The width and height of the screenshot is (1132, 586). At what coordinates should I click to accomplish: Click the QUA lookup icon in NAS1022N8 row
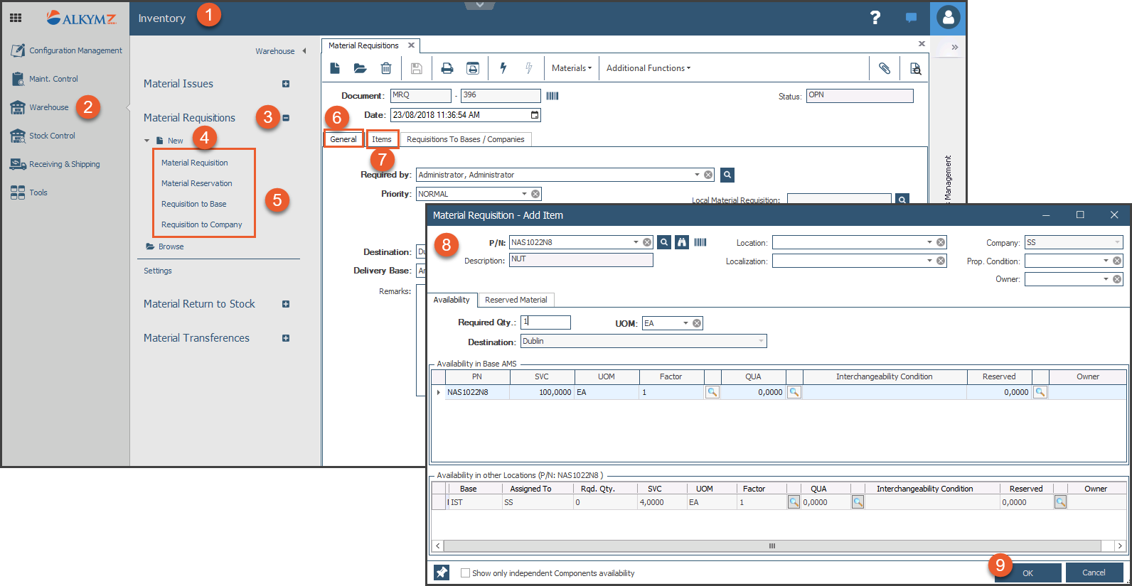coord(794,392)
